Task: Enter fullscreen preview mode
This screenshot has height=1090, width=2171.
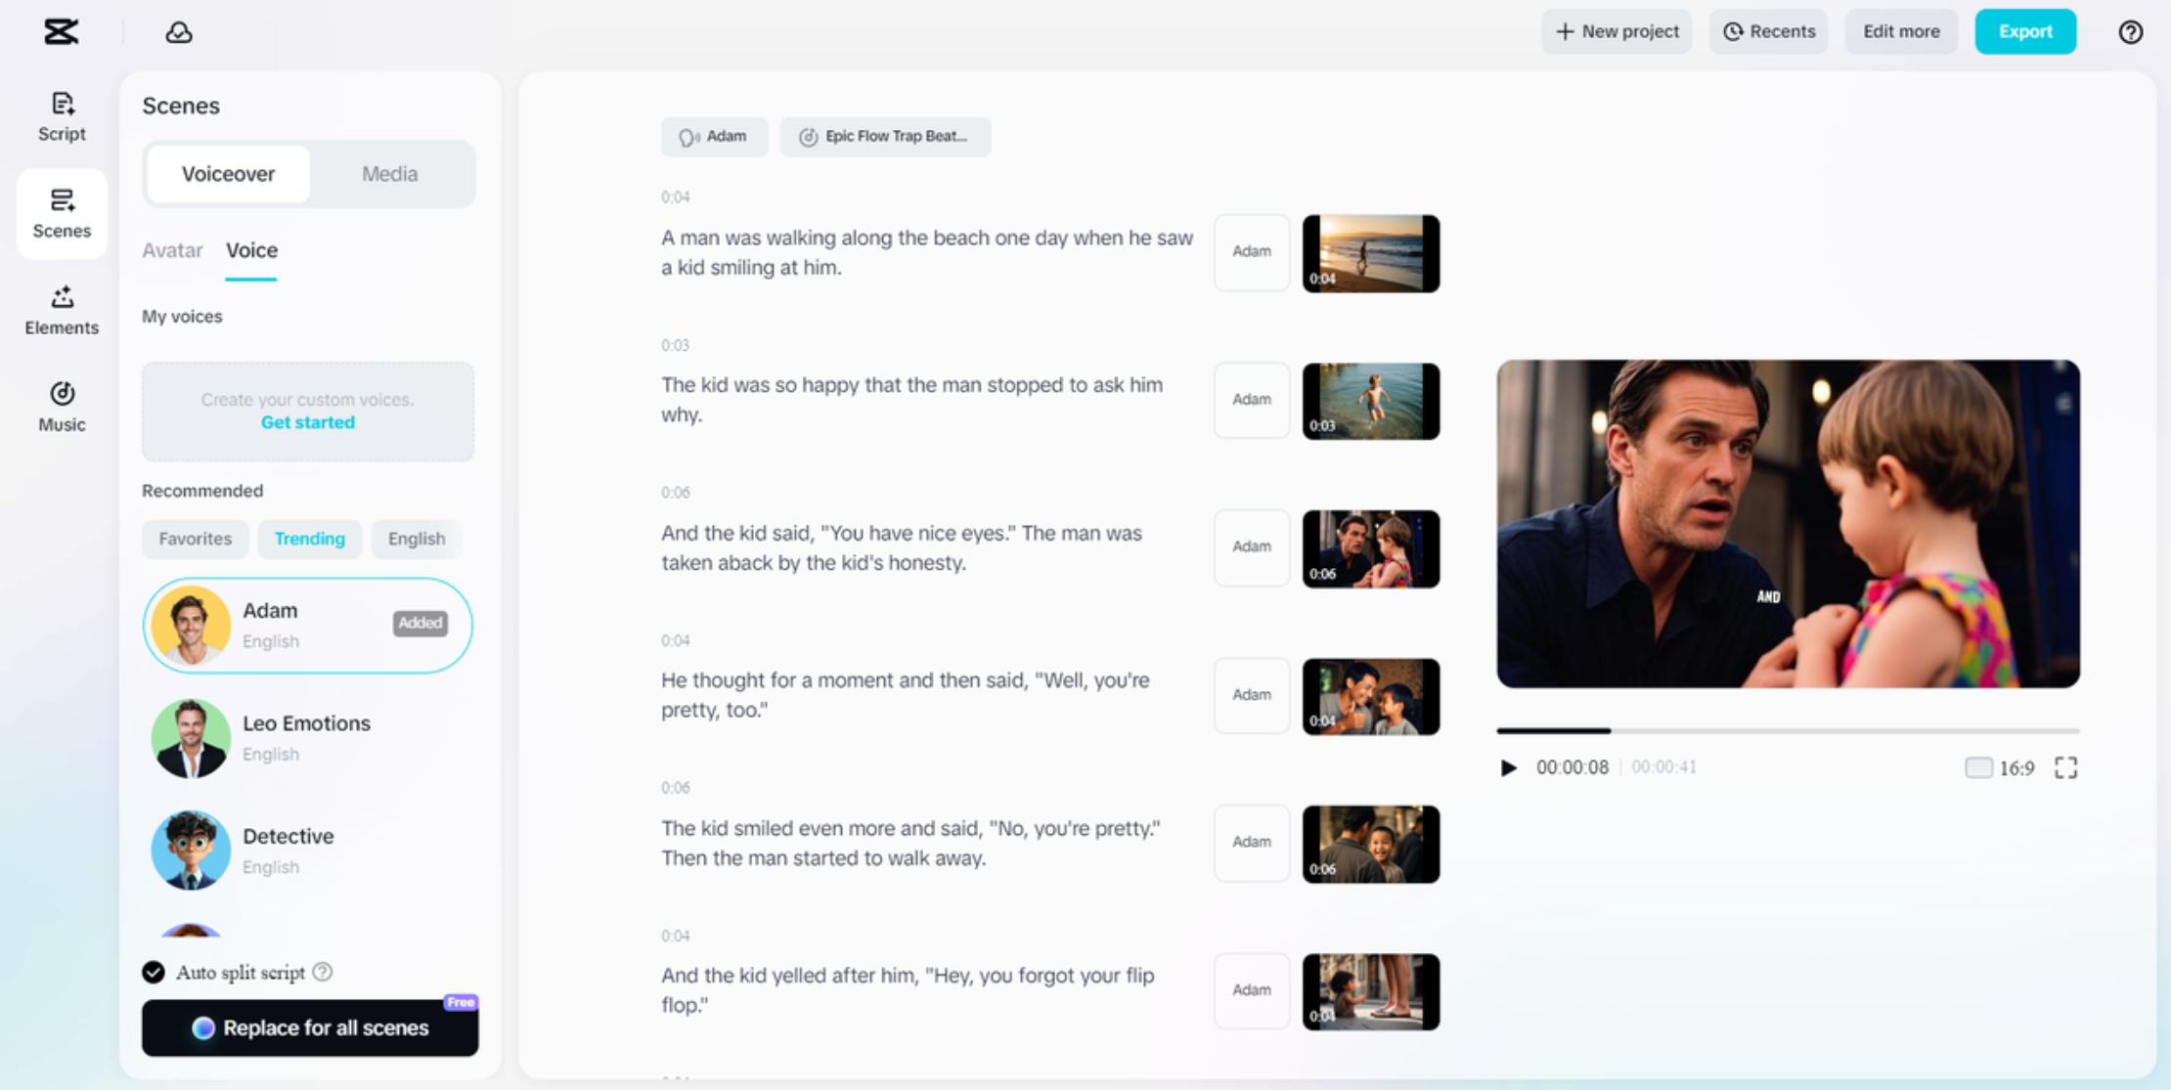Action: (2066, 767)
